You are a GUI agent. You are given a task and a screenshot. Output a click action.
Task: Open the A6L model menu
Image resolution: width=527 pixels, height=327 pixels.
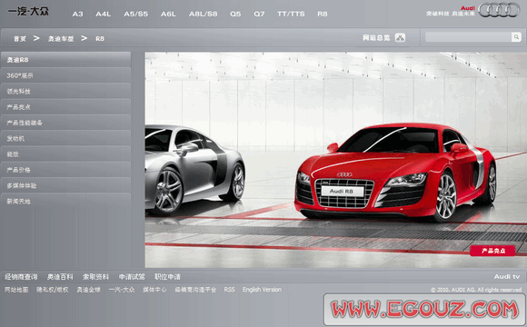tap(168, 15)
